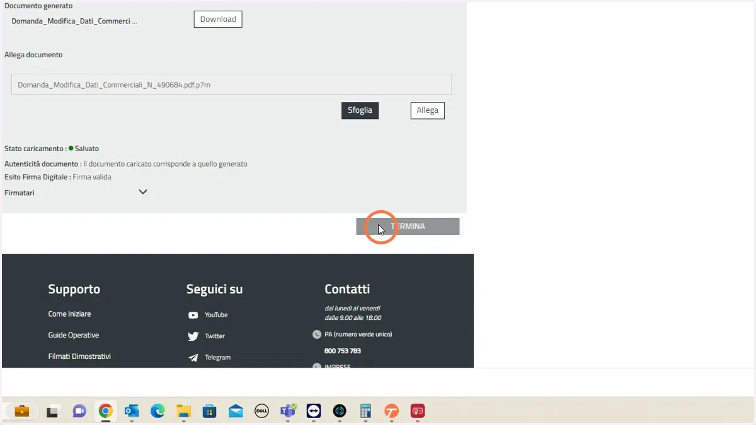The height and width of the screenshot is (425, 756).
Task: Open Task View on the taskbar
Action: pos(53,412)
